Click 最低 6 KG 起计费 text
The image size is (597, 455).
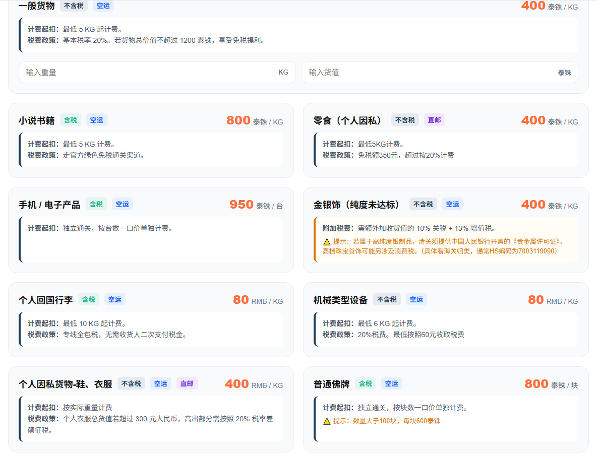[387, 323]
